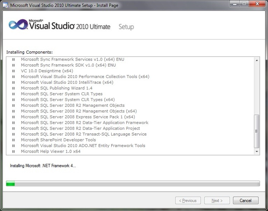Click pending icon for Microsoft Help Viewer 1.0 x64
268x211 pixels.
(14, 152)
